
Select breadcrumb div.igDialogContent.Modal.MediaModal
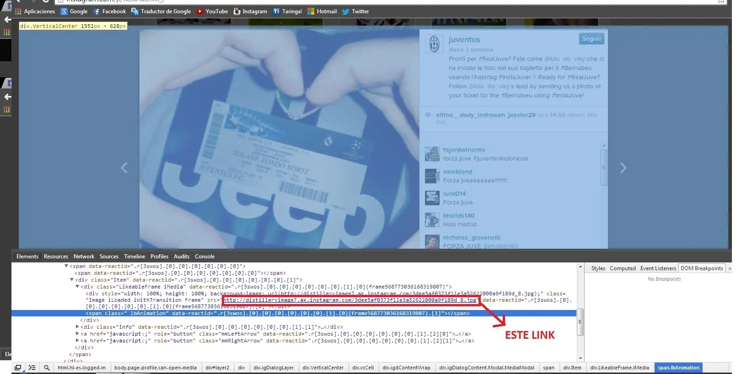click(x=487, y=368)
